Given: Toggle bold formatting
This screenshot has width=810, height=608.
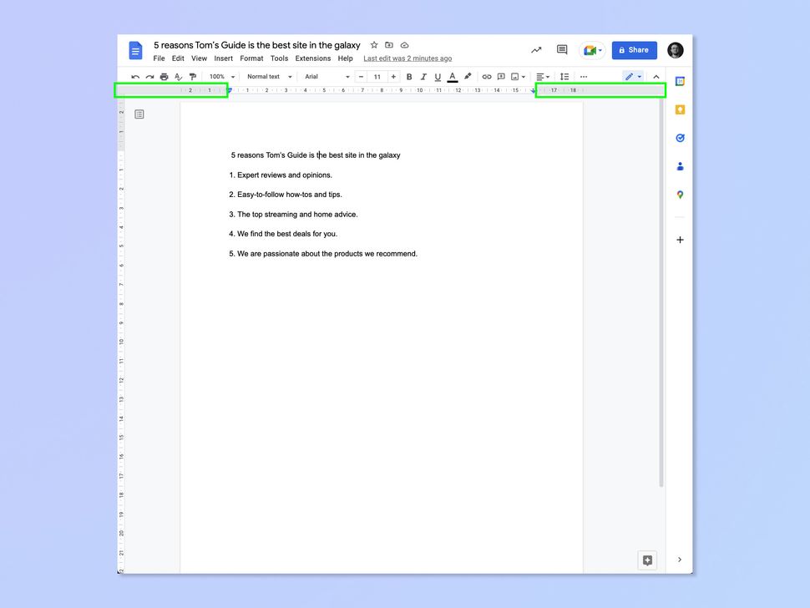Looking at the screenshot, I should coord(408,76).
